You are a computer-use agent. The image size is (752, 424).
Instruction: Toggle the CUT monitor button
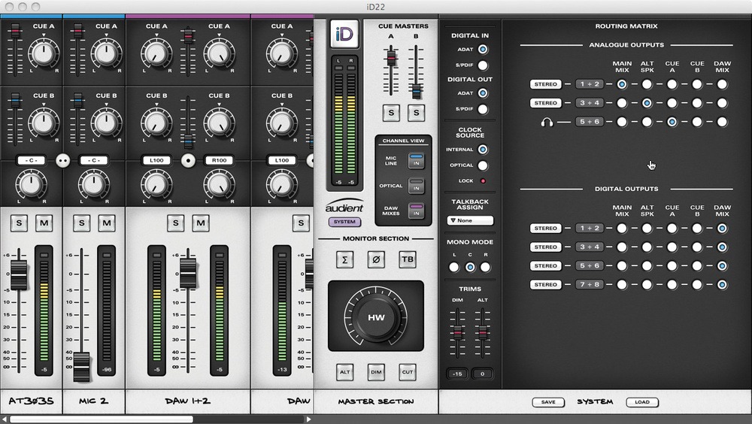pos(407,372)
